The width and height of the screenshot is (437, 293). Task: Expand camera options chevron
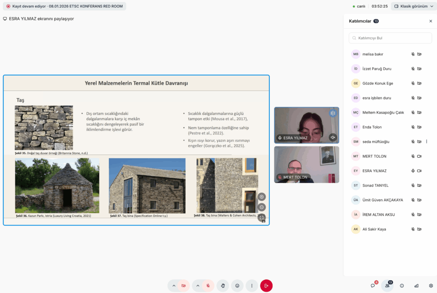[x=174, y=286]
